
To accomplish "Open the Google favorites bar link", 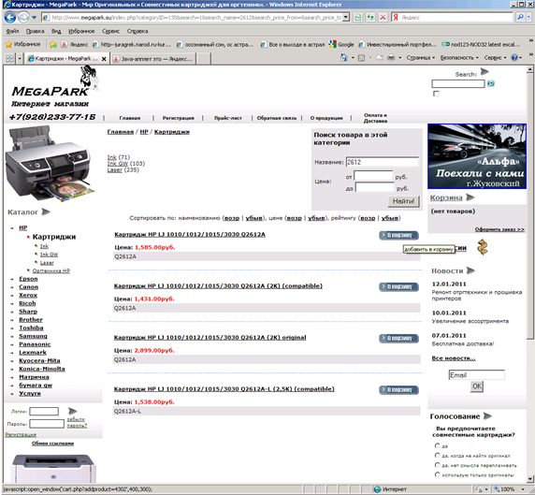I will 341,44.
